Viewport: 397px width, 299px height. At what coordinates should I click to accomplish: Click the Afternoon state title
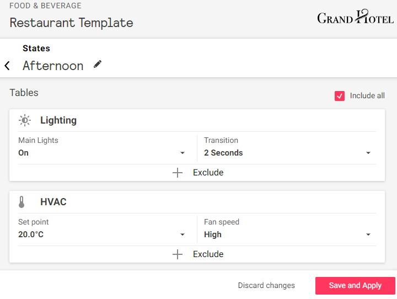[53, 66]
